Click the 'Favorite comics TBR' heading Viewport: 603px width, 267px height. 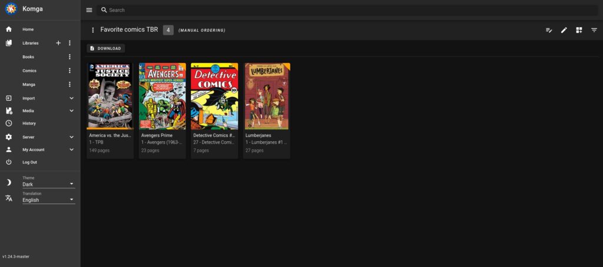click(x=129, y=29)
